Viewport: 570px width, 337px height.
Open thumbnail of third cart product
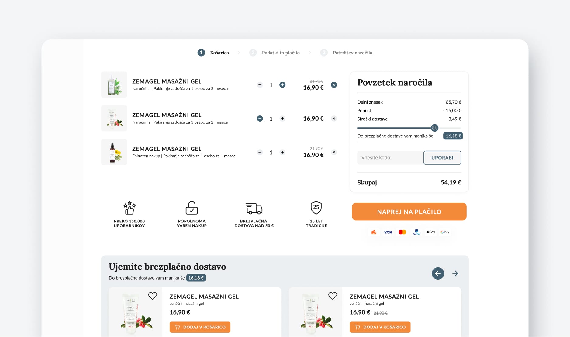114,152
